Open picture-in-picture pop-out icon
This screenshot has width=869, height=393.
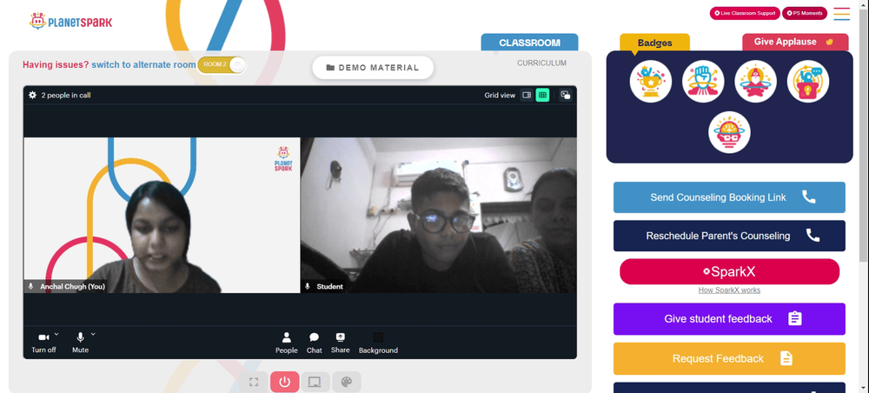pyautogui.click(x=566, y=95)
